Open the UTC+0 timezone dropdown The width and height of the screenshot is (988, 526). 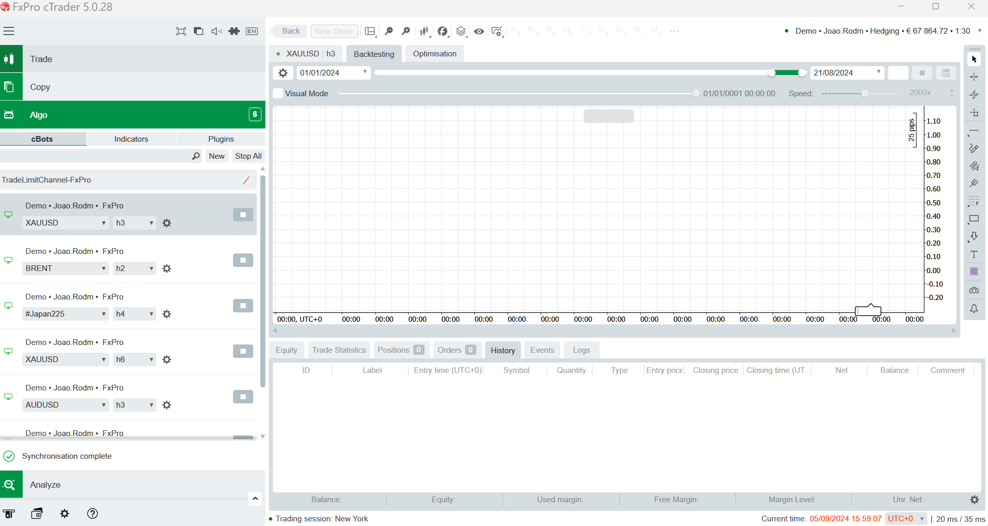906,519
